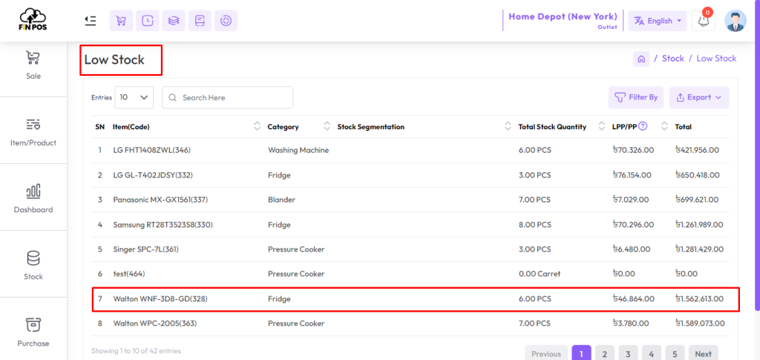Open the Entries per page dropdown
Screen dimensions: 760x360
(x=134, y=97)
